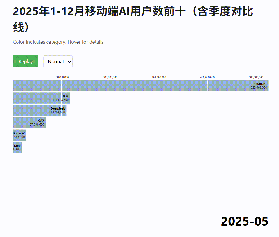Select the 腾讯元宝 bar
Screen dimensions: 279x237
tap(20, 135)
